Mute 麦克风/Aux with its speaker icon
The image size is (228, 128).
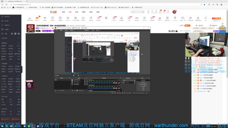(116, 83)
